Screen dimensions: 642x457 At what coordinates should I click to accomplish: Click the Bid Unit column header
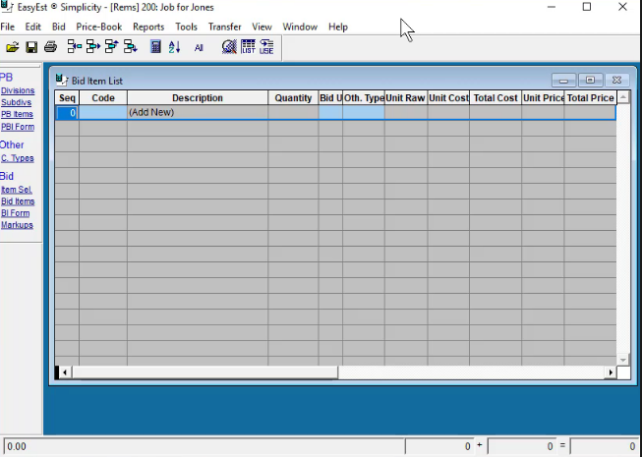click(330, 97)
